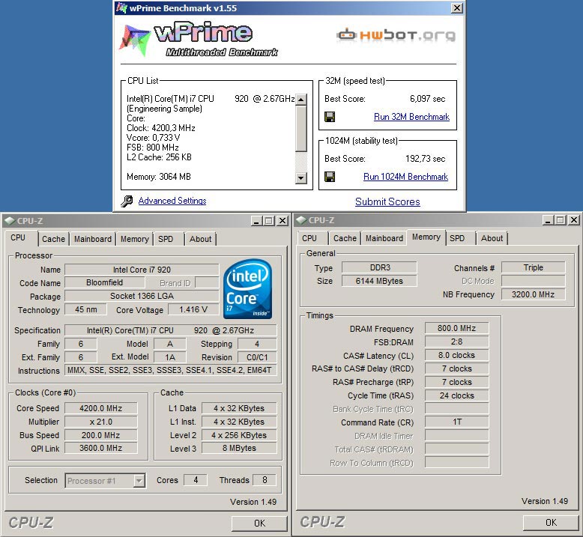Image resolution: width=583 pixels, height=537 pixels.
Task: Click the Instructions field listing MMX, SSE
Action: [x=170, y=370]
